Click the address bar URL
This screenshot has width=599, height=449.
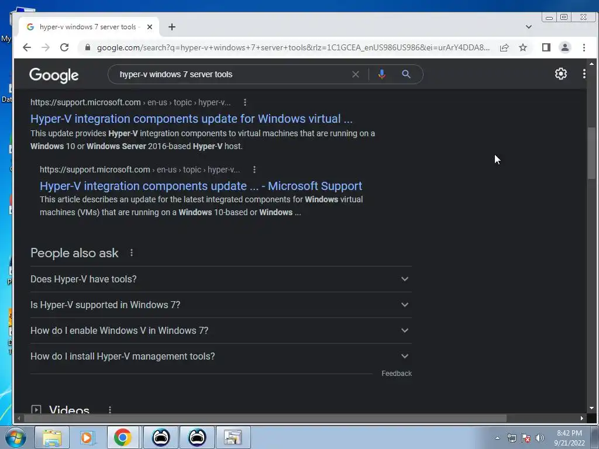(293, 47)
